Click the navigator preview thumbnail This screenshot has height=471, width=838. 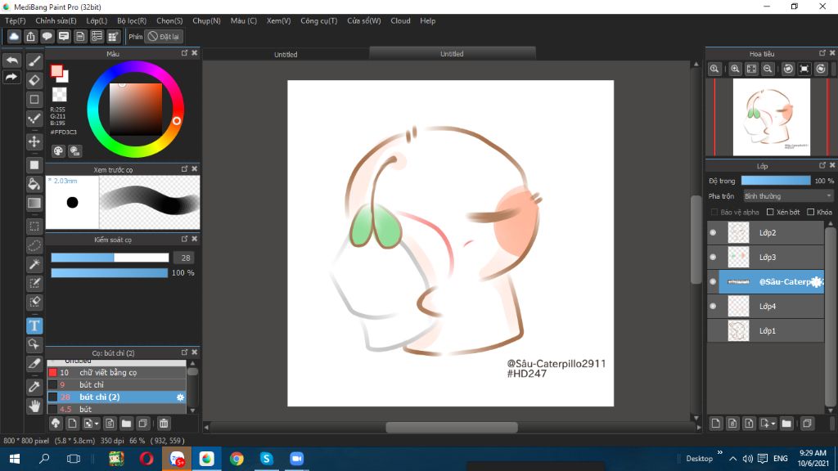(x=771, y=117)
